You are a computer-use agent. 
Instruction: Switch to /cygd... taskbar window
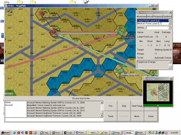(x=69, y=133)
